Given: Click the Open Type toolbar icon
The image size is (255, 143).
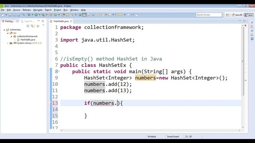Looking at the screenshot, I should pyautogui.click(x=63, y=15).
